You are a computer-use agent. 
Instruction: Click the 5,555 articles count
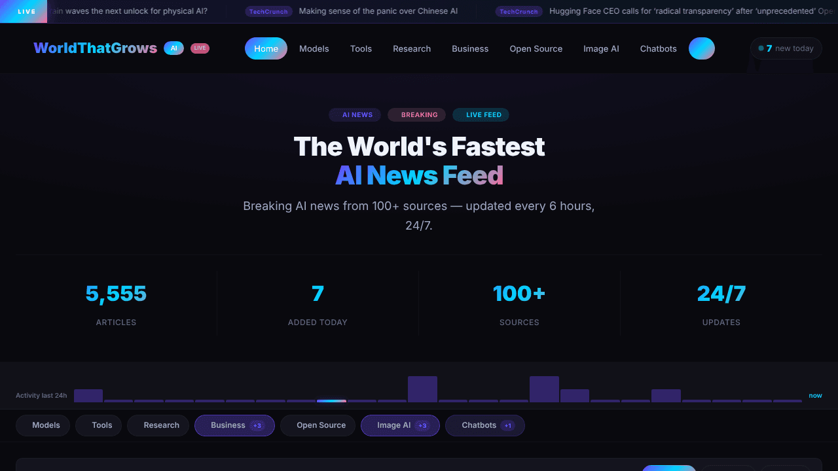tap(116, 294)
